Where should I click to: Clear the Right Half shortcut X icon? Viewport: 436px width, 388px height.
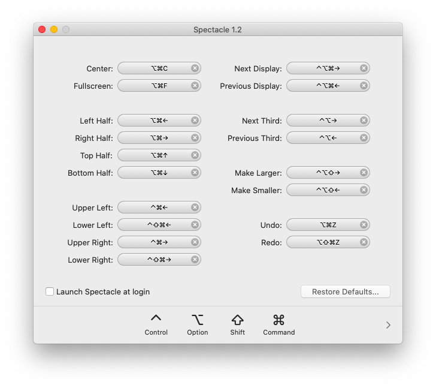[195, 138]
